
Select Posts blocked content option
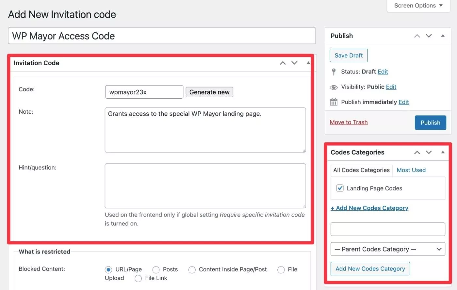(156, 270)
